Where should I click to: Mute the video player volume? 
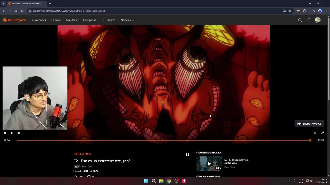(x=19, y=133)
